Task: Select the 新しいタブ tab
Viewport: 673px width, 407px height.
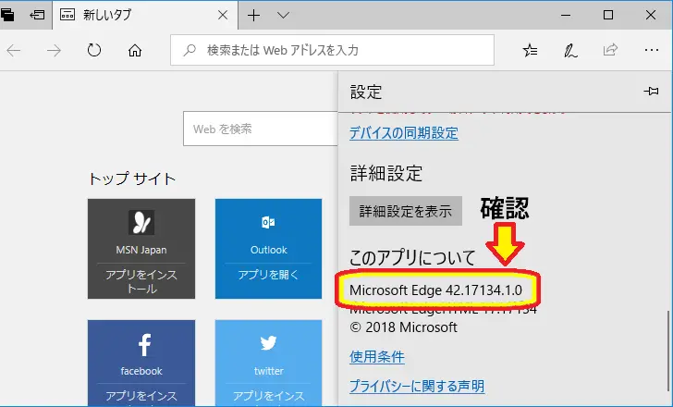Action: (x=146, y=15)
